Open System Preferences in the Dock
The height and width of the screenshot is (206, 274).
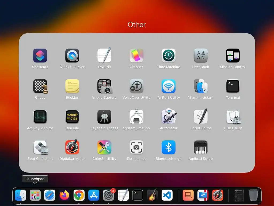click(x=108, y=195)
